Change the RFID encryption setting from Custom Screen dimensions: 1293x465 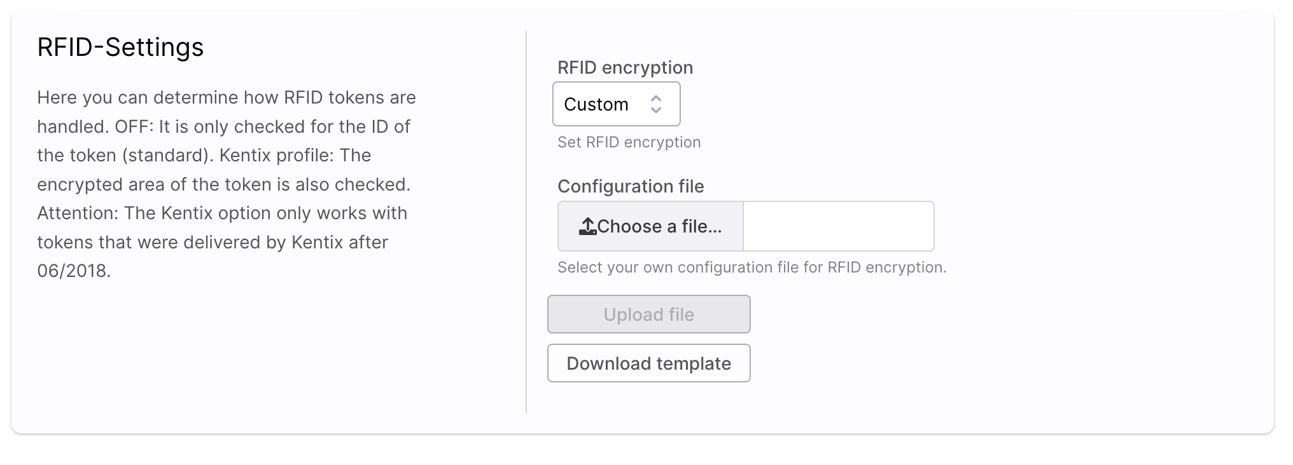[616, 104]
